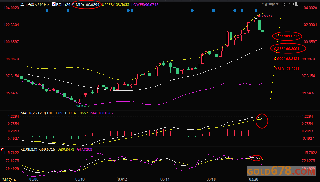Screen dimensions: 320x182
Task: Click the 03/14 date on time axis
Action: pos(165,179)
